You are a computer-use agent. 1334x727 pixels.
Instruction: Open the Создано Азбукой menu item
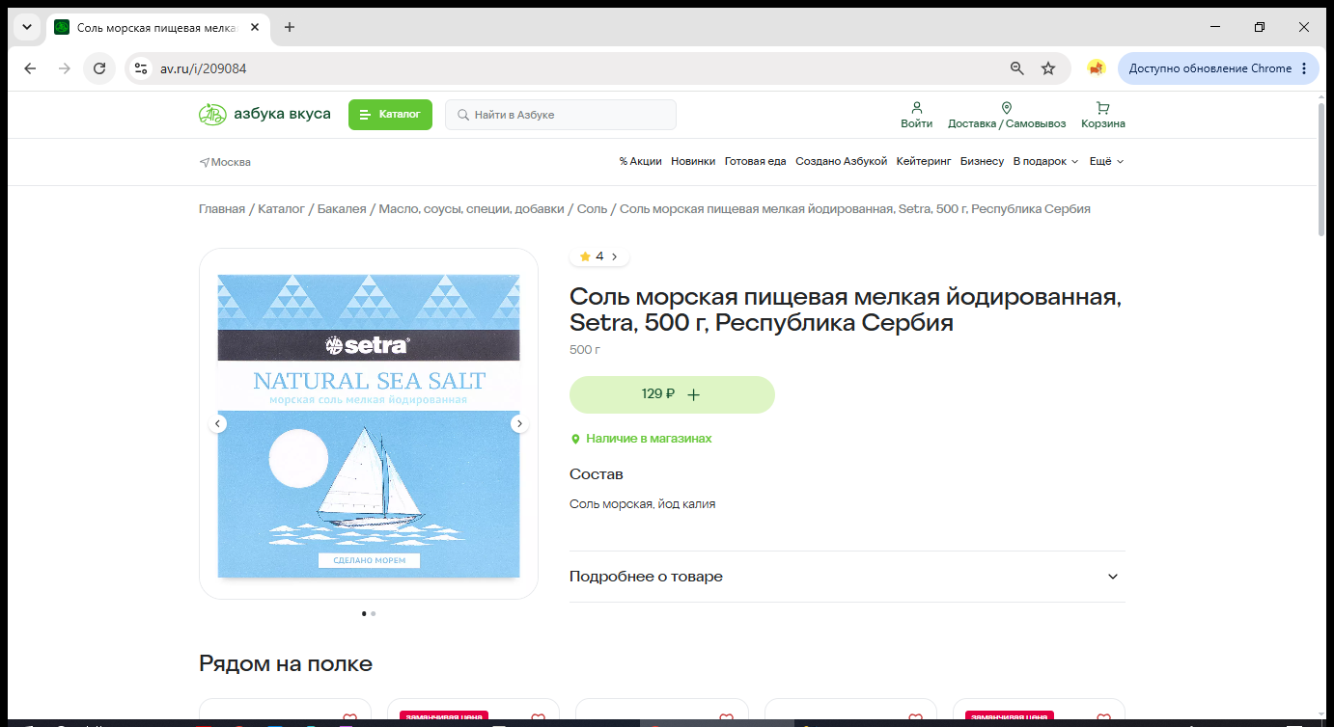tap(841, 162)
